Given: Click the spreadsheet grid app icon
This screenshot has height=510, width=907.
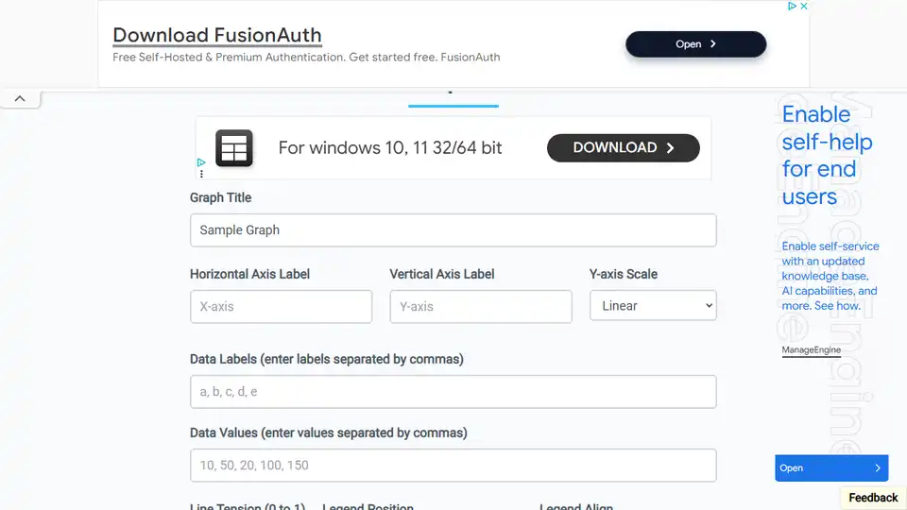Looking at the screenshot, I should (x=234, y=148).
